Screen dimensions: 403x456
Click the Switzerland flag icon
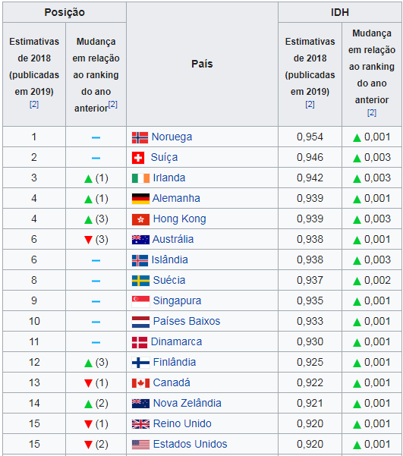pos(138,159)
